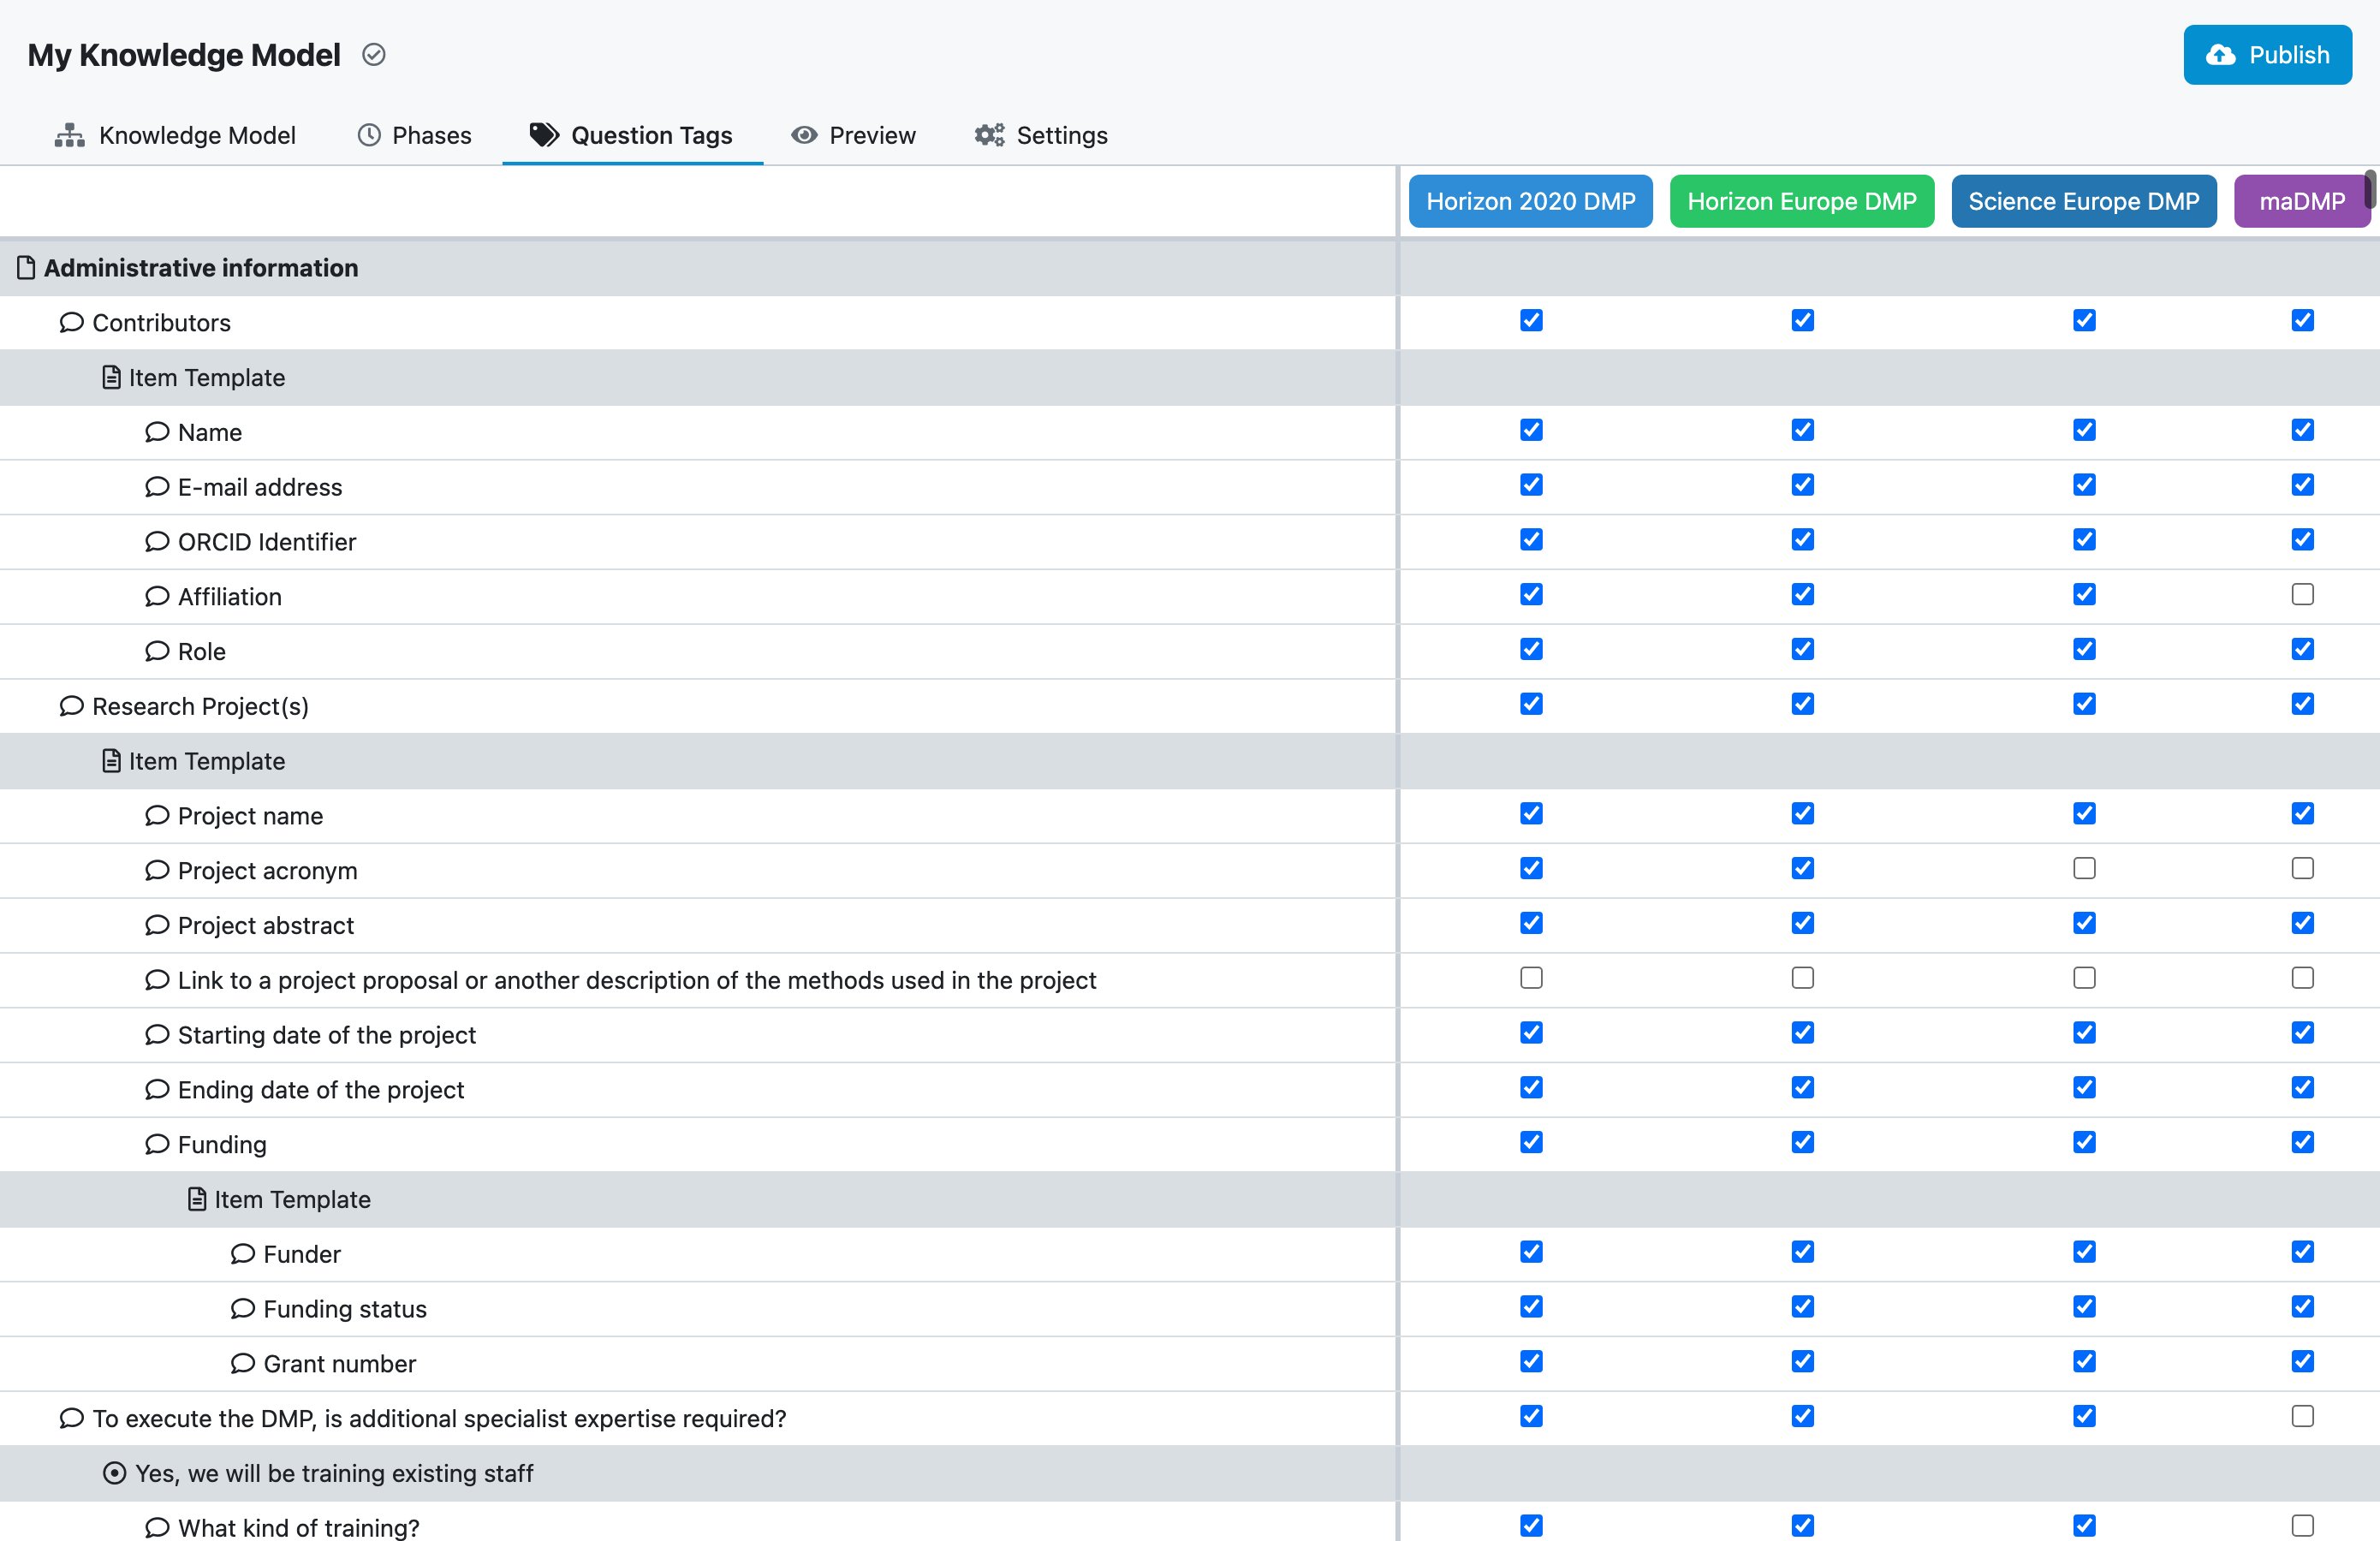2380x1541 pixels.
Task: Click the comment icon beside Project abstract
Action: pyautogui.click(x=157, y=925)
